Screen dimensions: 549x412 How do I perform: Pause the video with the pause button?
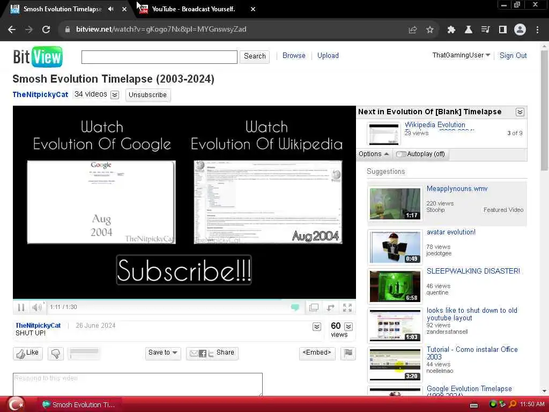[x=21, y=307]
